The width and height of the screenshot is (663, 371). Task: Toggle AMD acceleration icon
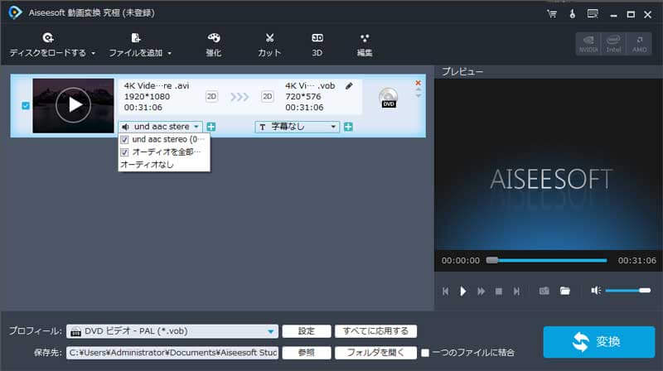pyautogui.click(x=639, y=44)
